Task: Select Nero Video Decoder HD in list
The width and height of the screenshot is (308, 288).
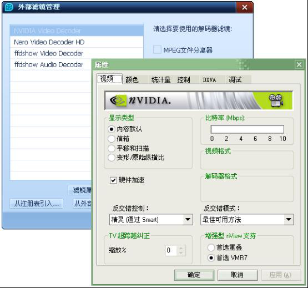Action: [77, 42]
